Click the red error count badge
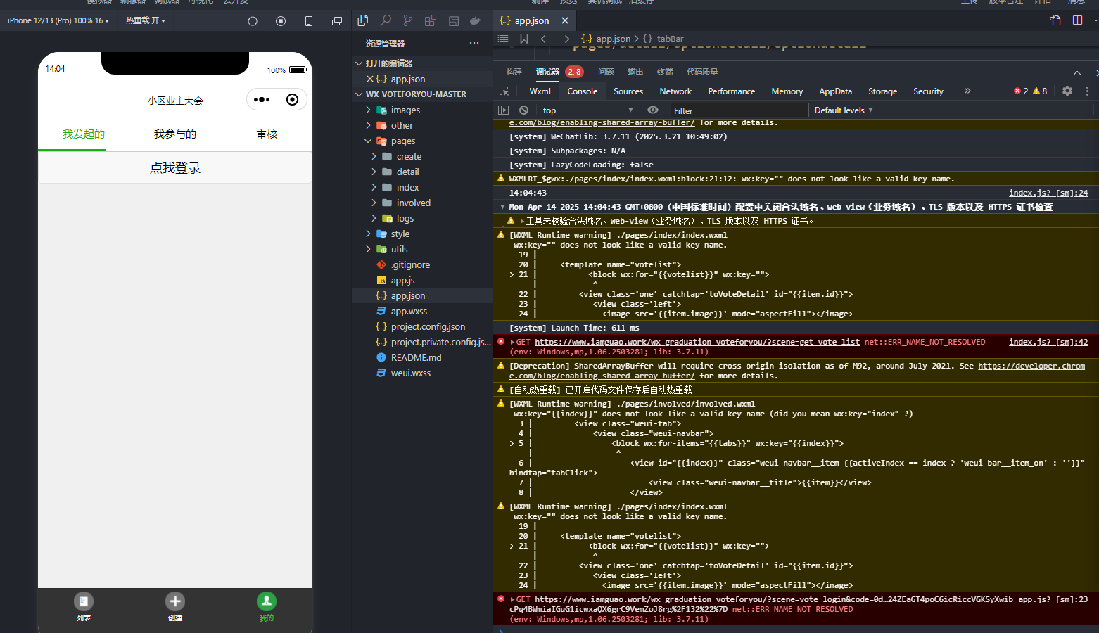Viewport: 1099px width, 633px height. tap(1021, 91)
